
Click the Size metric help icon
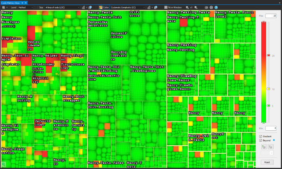click(90, 7)
